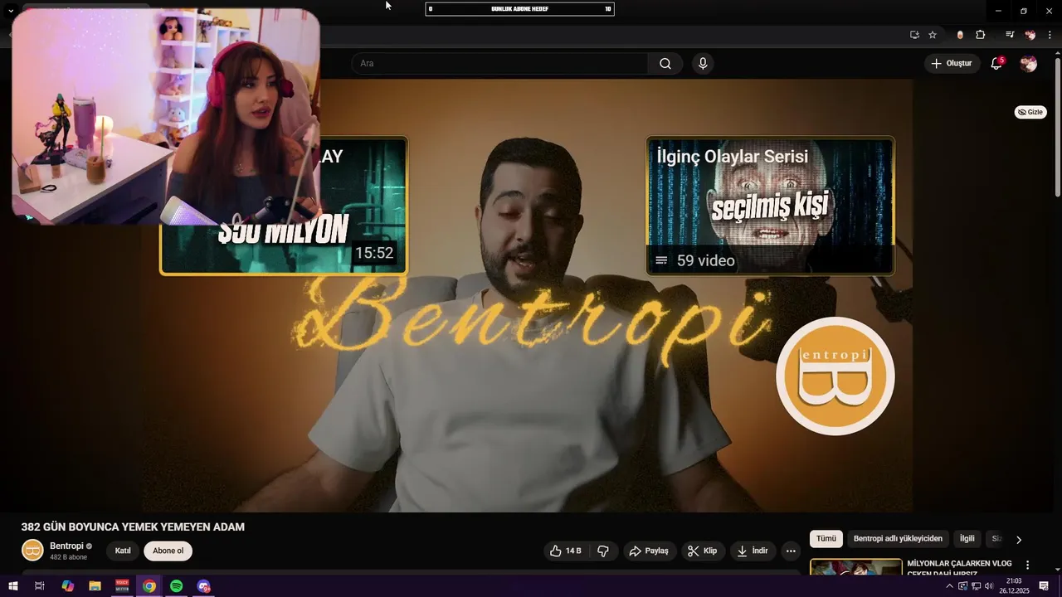Select the Tümü filter chip
1062x597 pixels.
click(826, 539)
